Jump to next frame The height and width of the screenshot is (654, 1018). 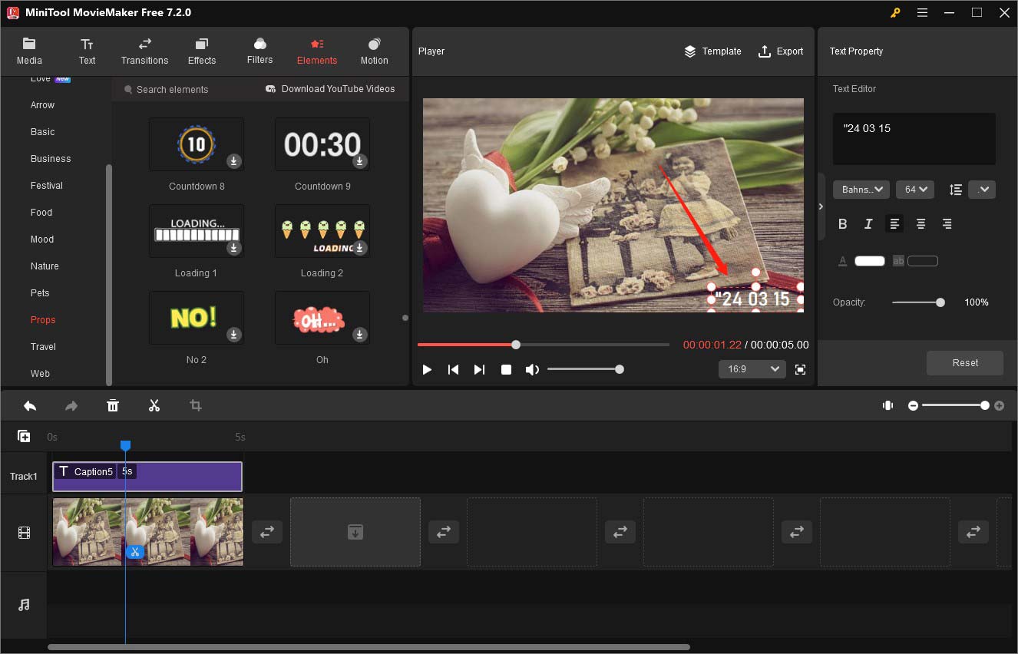(479, 369)
